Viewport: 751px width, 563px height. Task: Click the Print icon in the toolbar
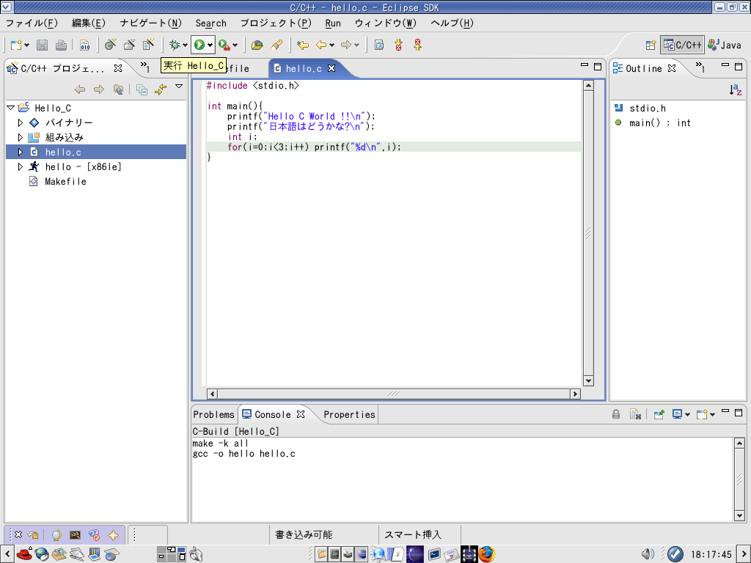[61, 45]
